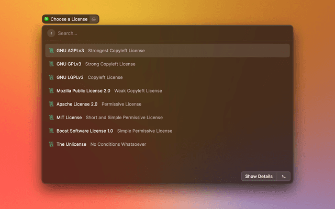
Task: Click the icon left of The Unlicense
Action: (51, 144)
